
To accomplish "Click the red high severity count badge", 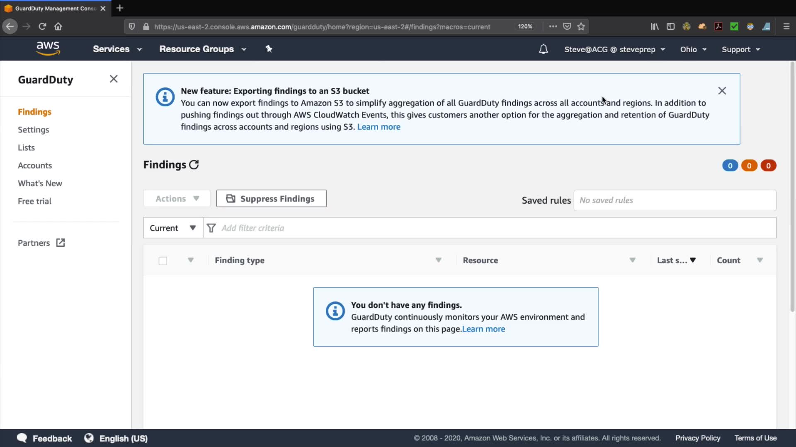I will point(768,166).
